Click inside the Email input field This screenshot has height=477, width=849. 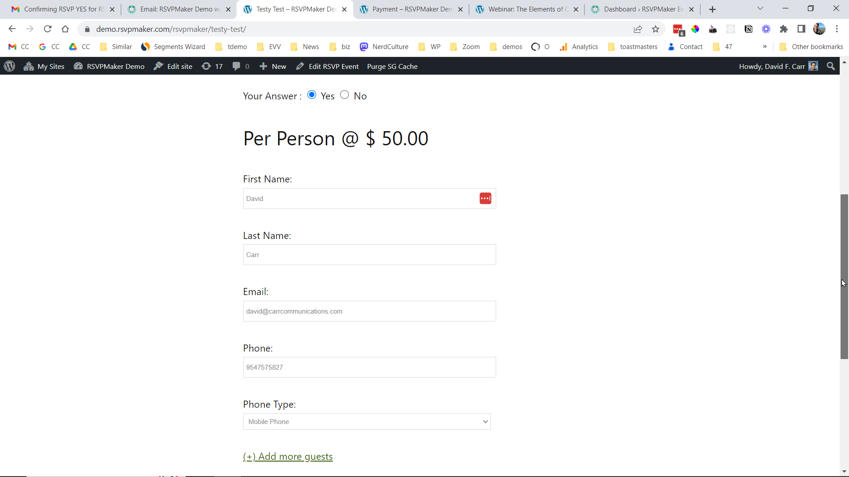coord(369,311)
